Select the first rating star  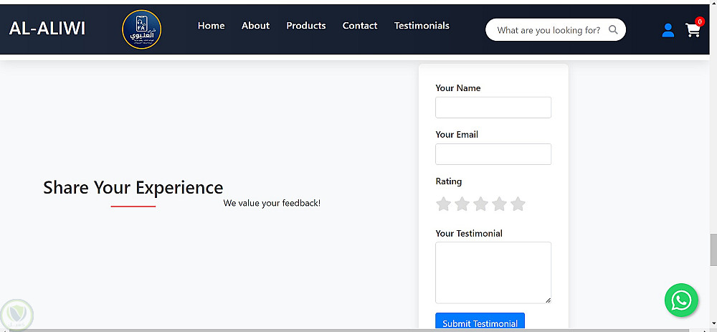444,204
